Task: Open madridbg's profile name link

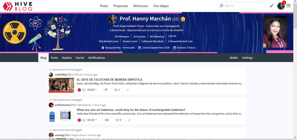Action: click(61, 74)
